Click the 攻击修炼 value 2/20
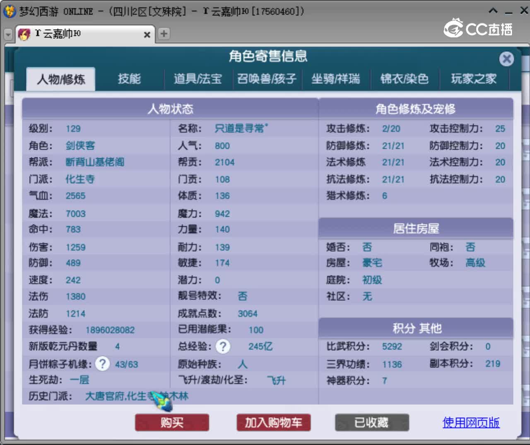This screenshot has width=530, height=445. point(391,129)
